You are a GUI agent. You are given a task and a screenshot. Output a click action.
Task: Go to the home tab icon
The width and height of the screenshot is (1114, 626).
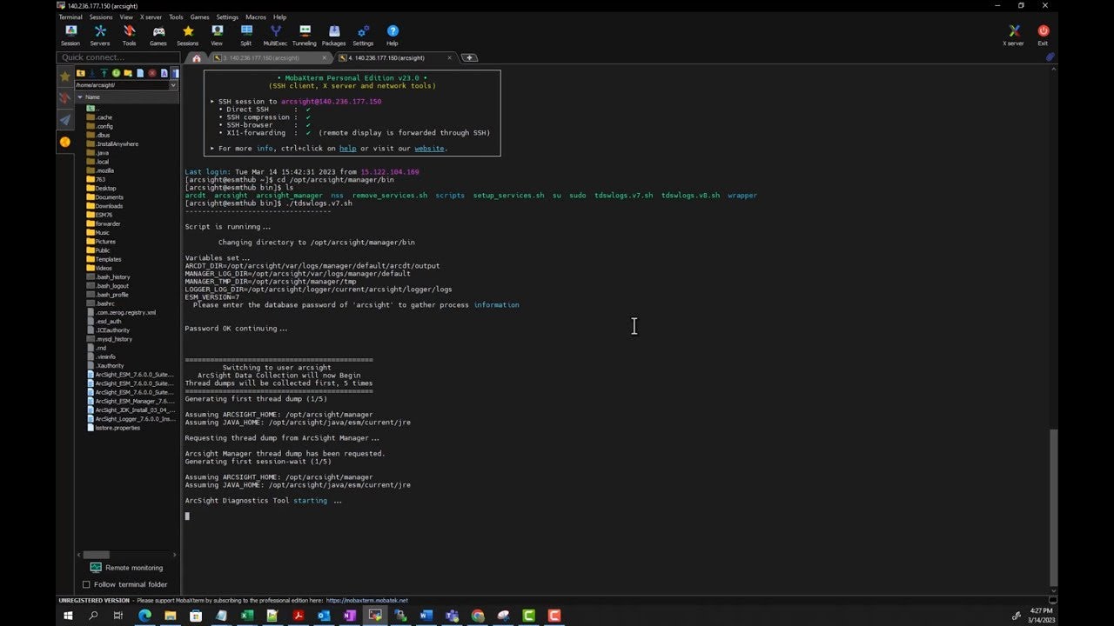tap(197, 58)
